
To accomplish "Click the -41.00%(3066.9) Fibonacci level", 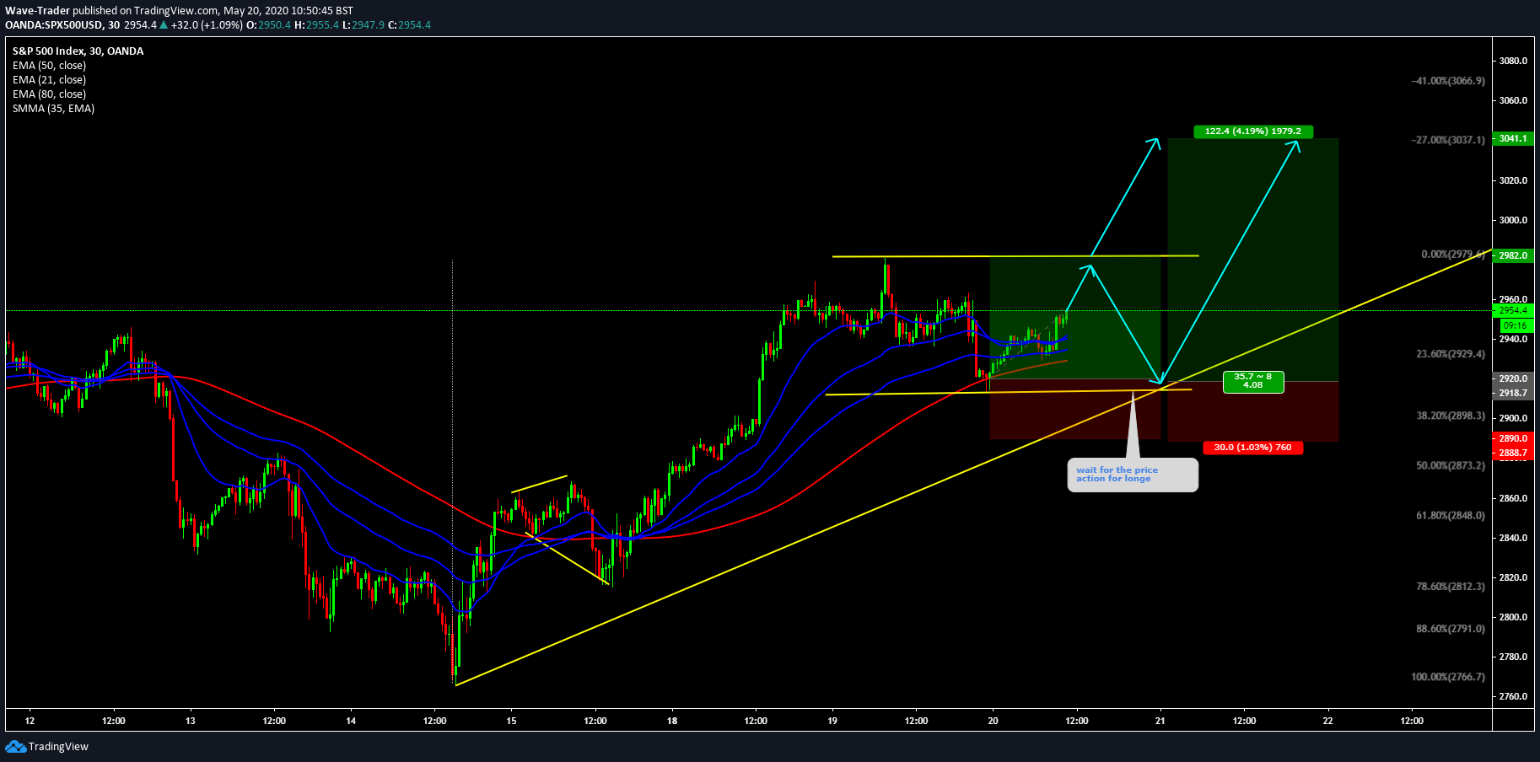I will click(1448, 81).
